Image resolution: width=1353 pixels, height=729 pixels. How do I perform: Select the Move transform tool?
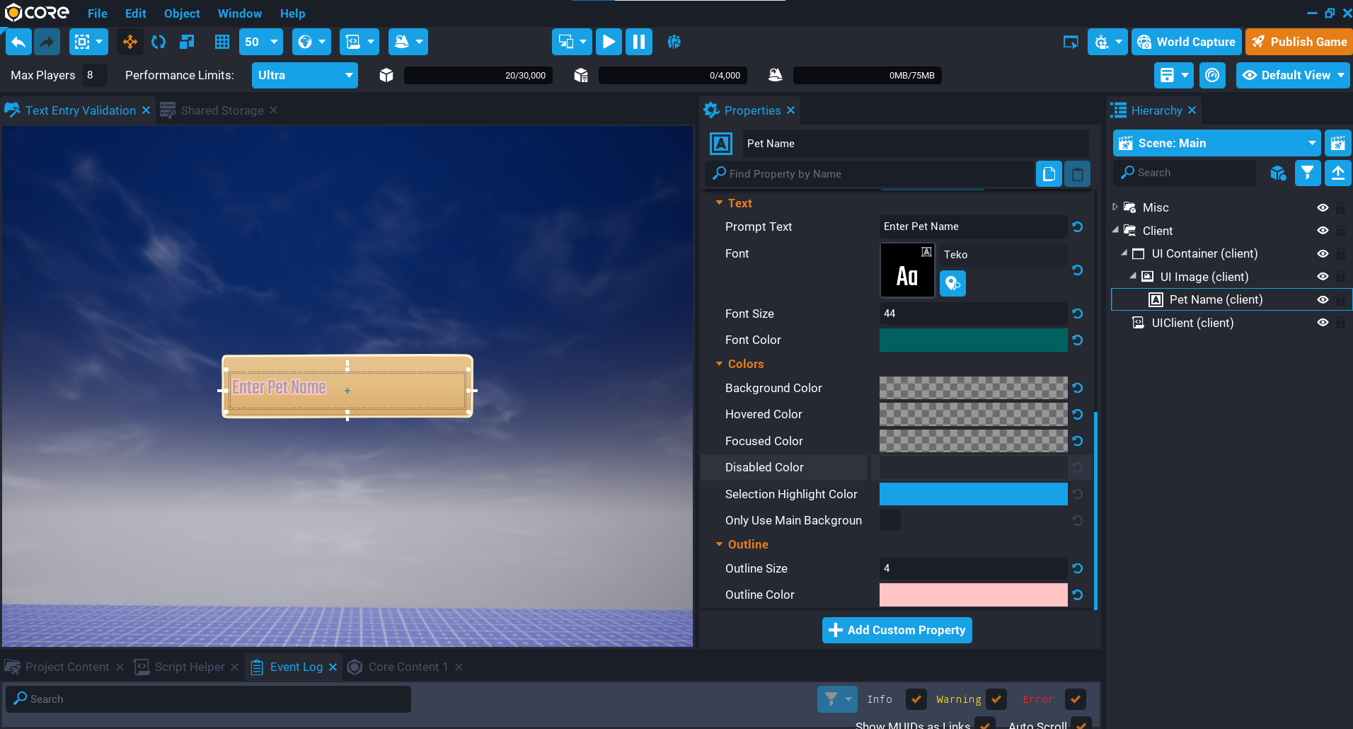pos(130,42)
